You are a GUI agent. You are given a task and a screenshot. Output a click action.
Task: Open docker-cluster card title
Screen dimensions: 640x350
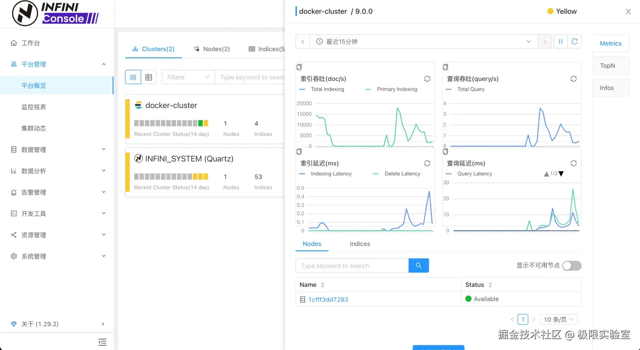point(171,105)
